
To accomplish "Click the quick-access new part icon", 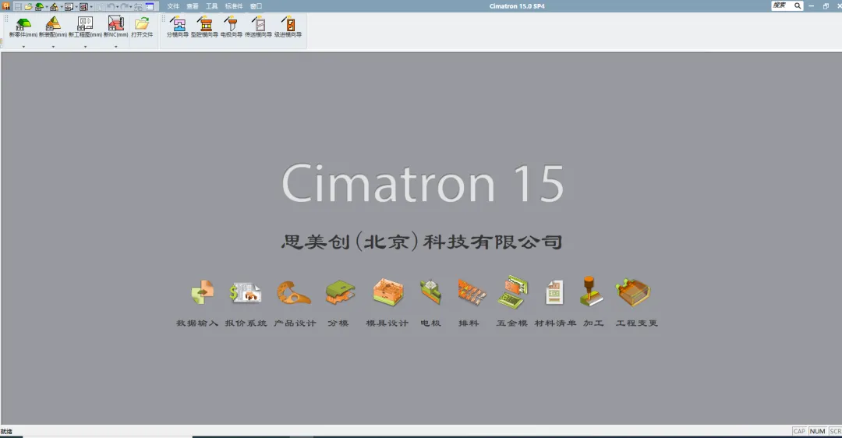I will click(39, 7).
